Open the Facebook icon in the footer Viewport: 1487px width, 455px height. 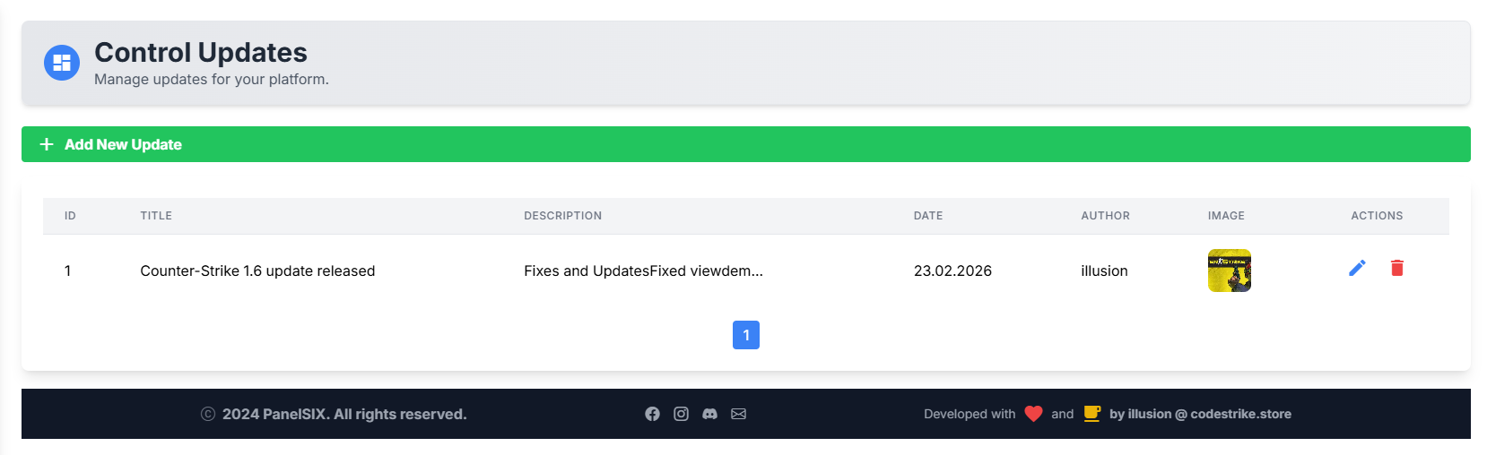coord(652,414)
